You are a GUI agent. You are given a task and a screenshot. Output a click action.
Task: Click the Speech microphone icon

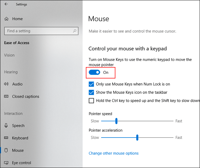pyautogui.click(x=6, y=126)
